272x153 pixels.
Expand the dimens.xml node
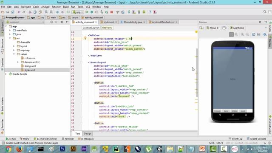[x=18, y=62]
